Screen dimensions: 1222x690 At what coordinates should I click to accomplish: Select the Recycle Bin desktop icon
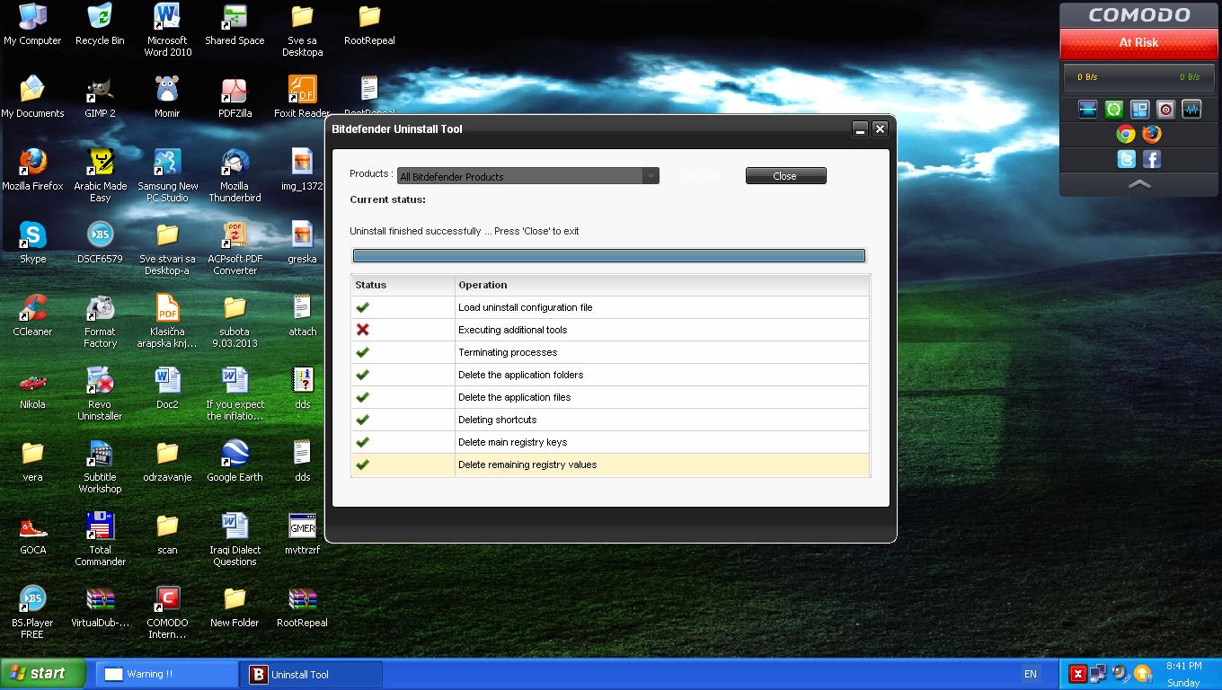coord(100,25)
